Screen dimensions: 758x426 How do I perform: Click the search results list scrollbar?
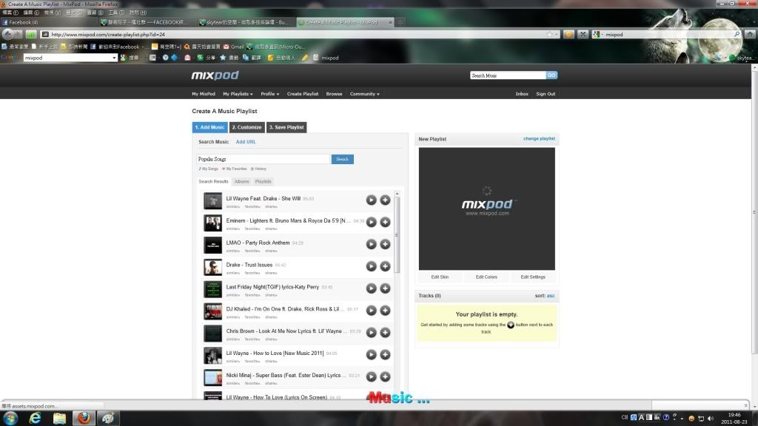397,234
